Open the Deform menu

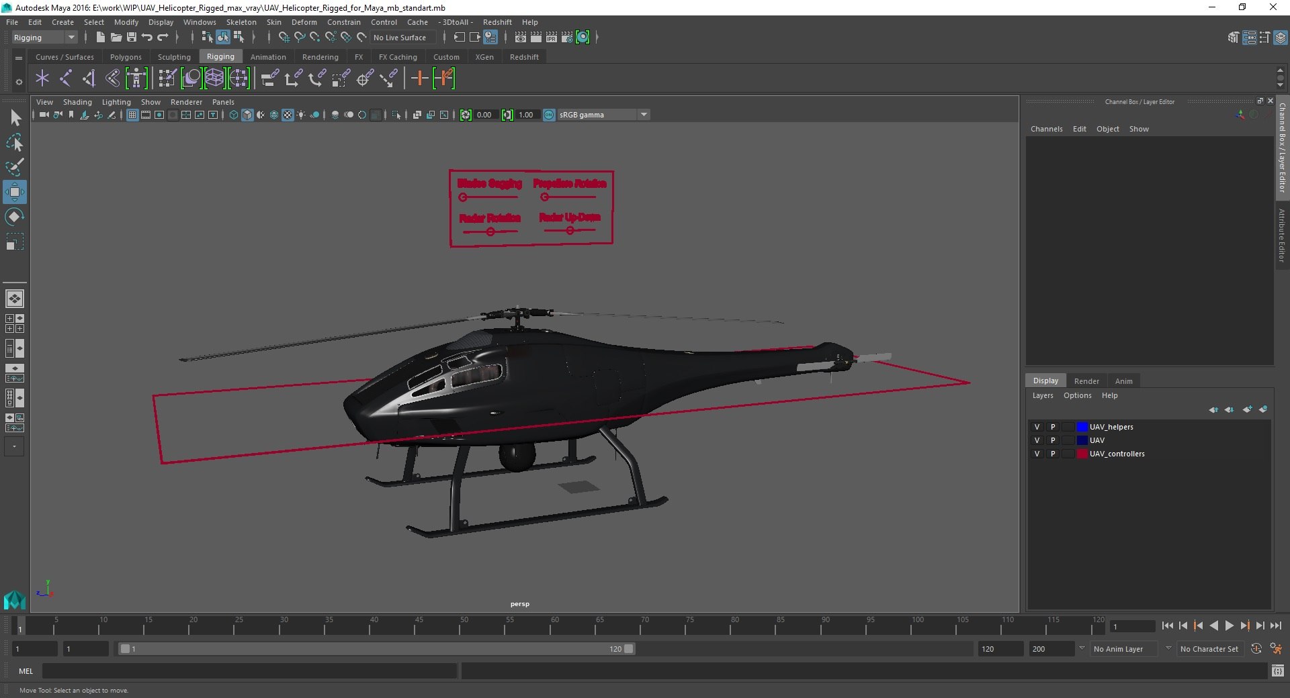pyautogui.click(x=304, y=22)
